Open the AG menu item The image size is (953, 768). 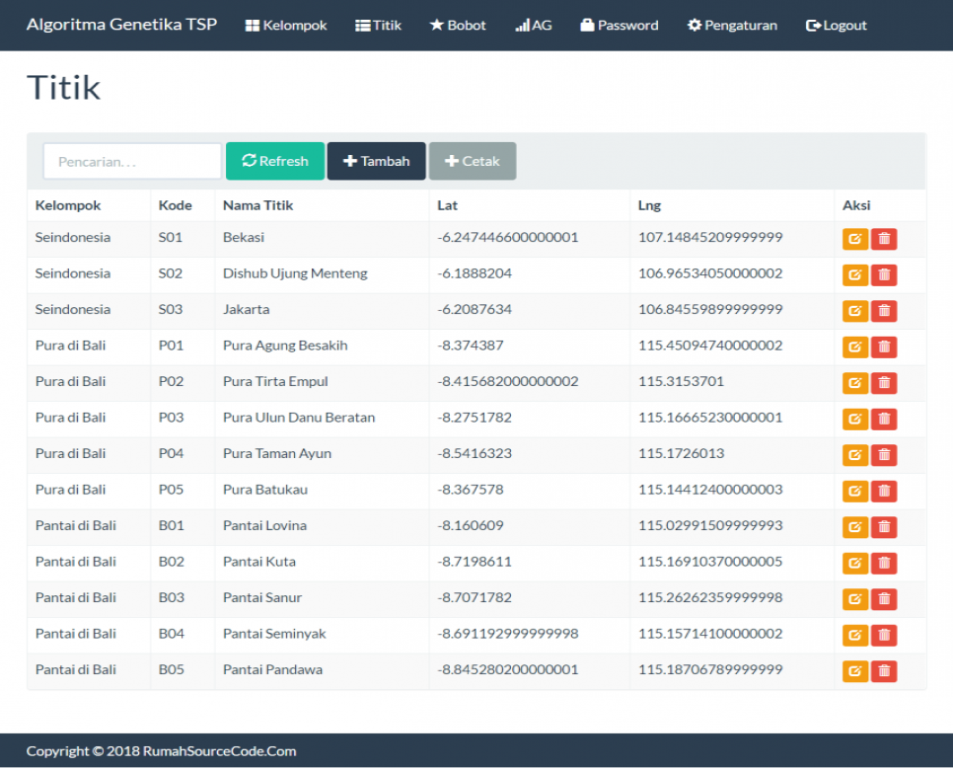[x=534, y=26]
